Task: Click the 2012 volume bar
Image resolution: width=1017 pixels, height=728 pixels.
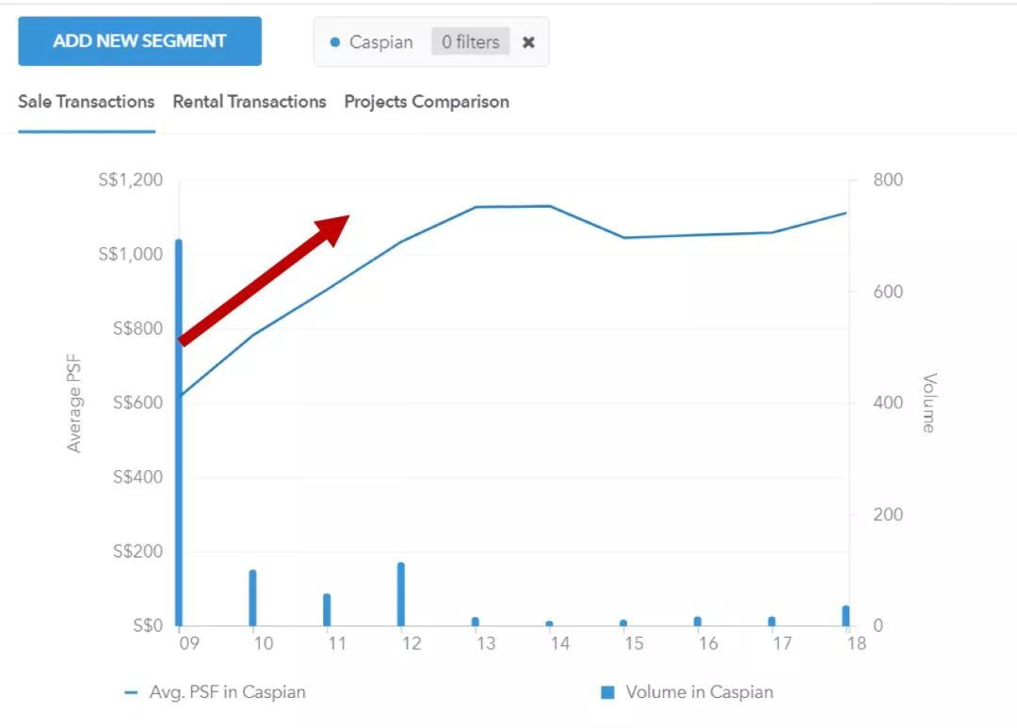Action: coord(401,594)
